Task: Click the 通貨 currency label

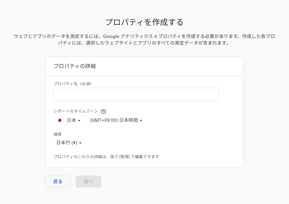Action: point(57,134)
